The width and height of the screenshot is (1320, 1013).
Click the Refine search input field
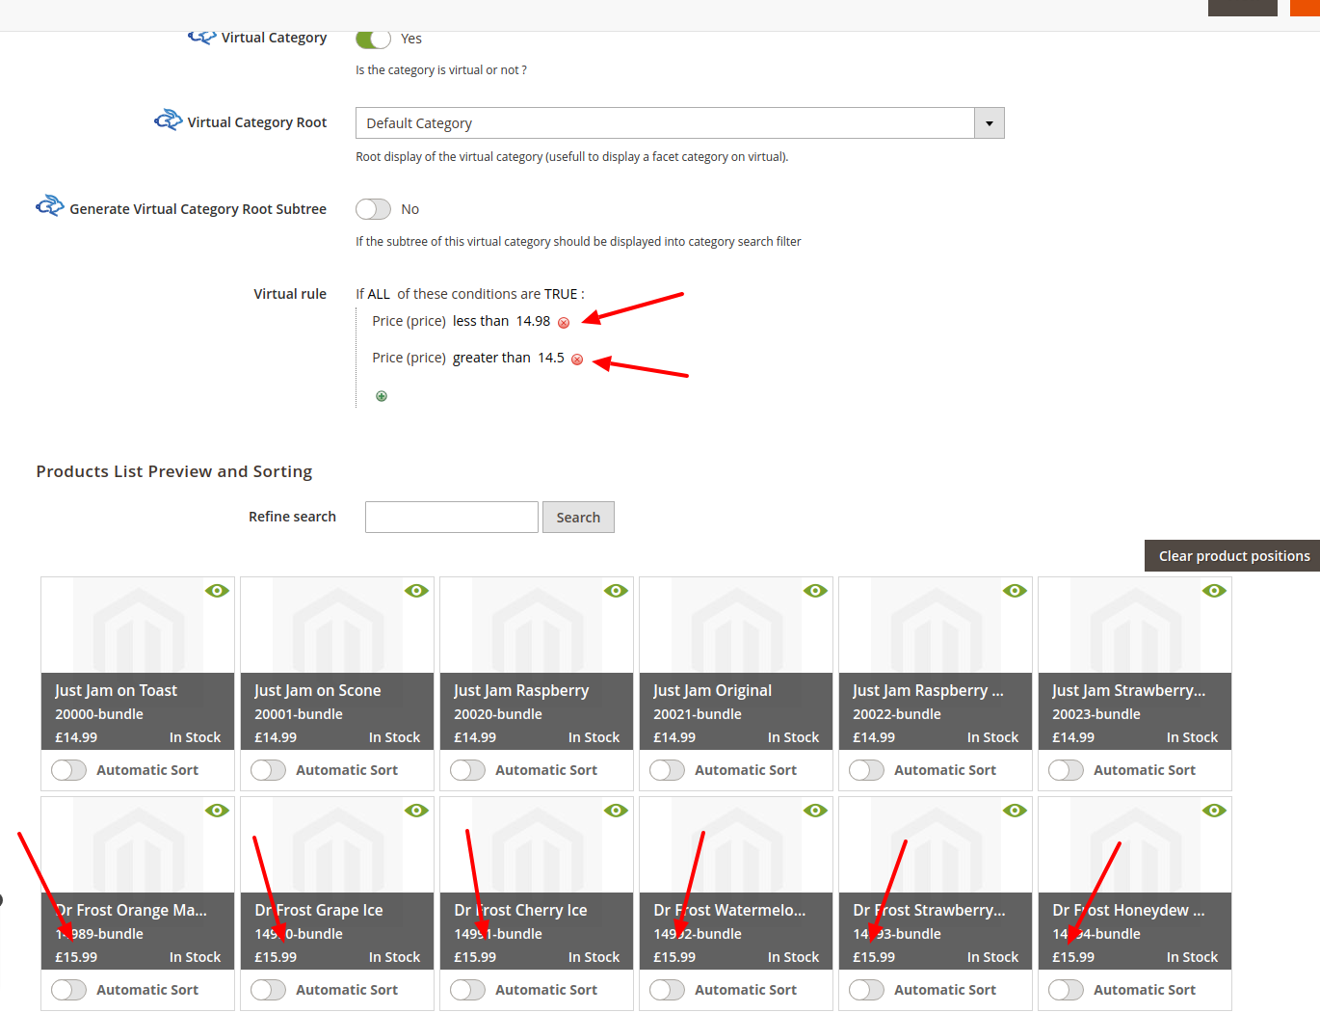coord(451,517)
